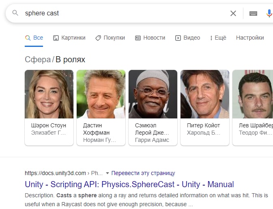
Task: Open the on-screen keyboard icon
Action: 253,13
